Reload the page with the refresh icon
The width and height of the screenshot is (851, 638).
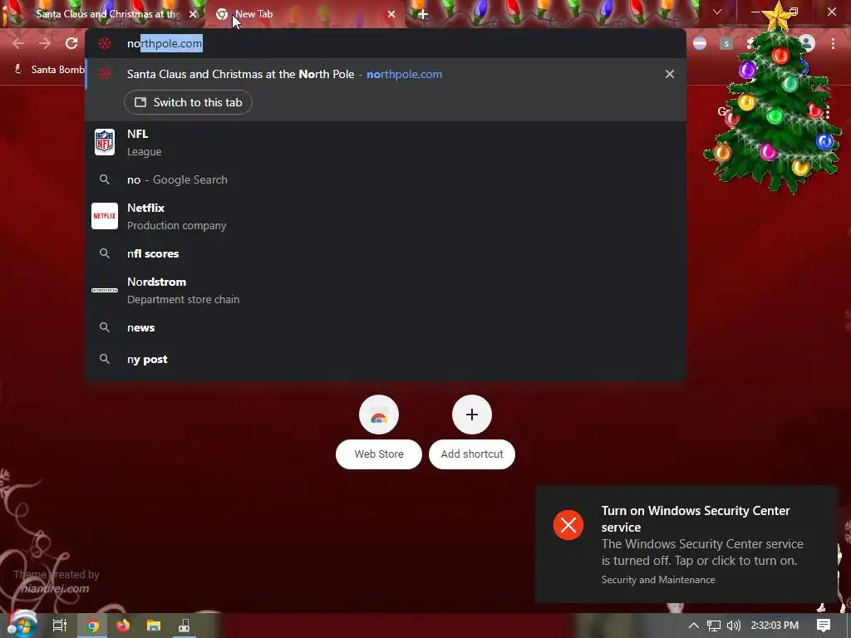point(71,43)
